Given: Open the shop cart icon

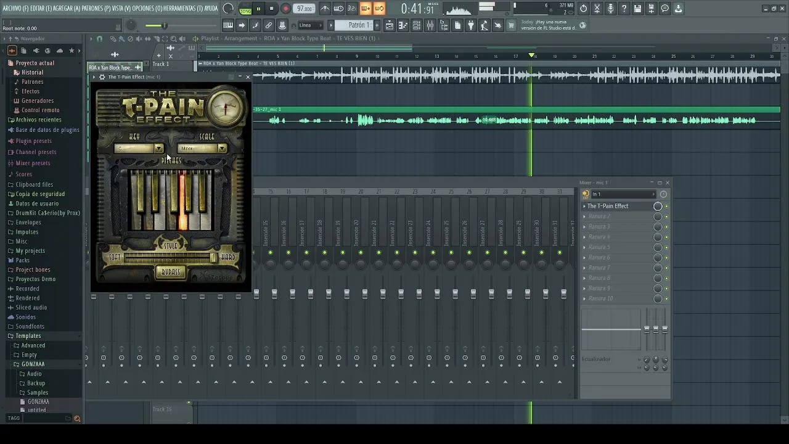Looking at the screenshot, I should (x=511, y=25).
